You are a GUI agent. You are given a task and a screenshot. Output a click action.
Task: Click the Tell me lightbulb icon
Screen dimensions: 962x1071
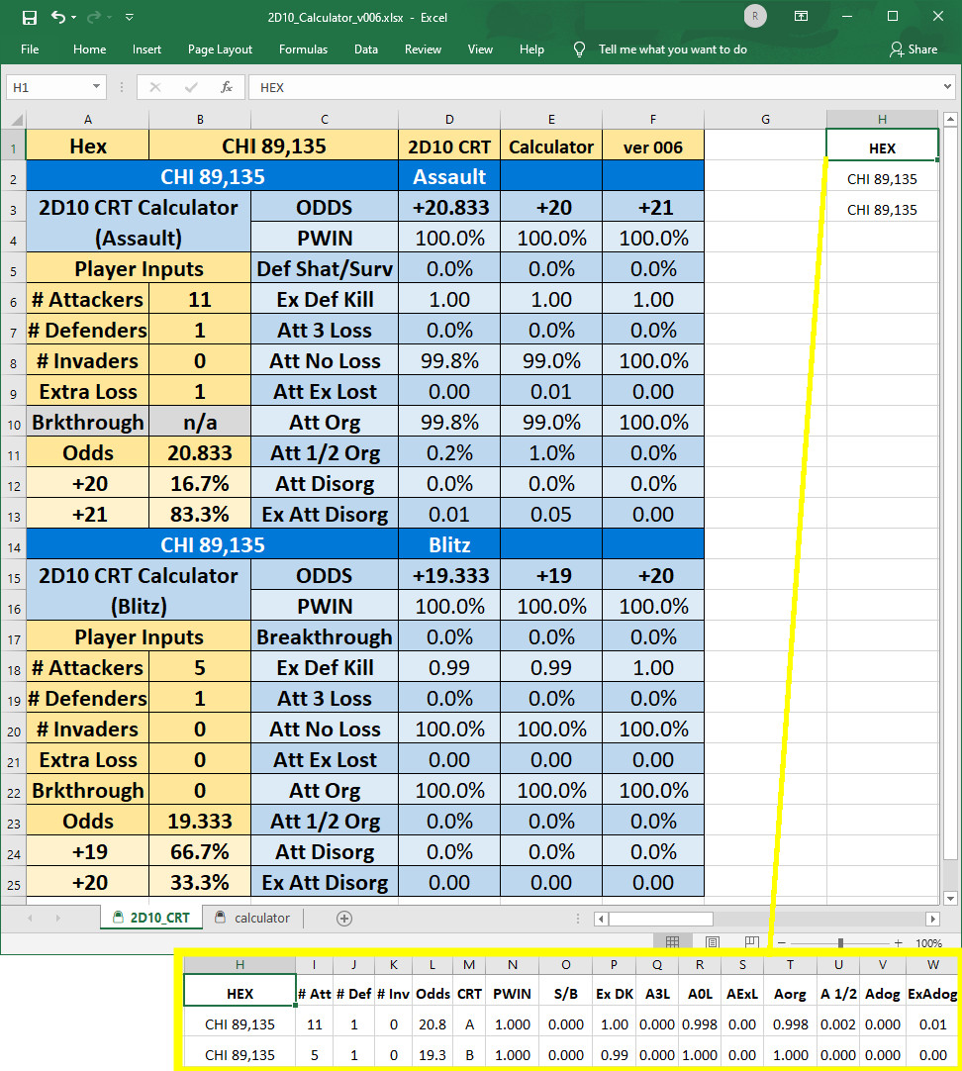579,49
